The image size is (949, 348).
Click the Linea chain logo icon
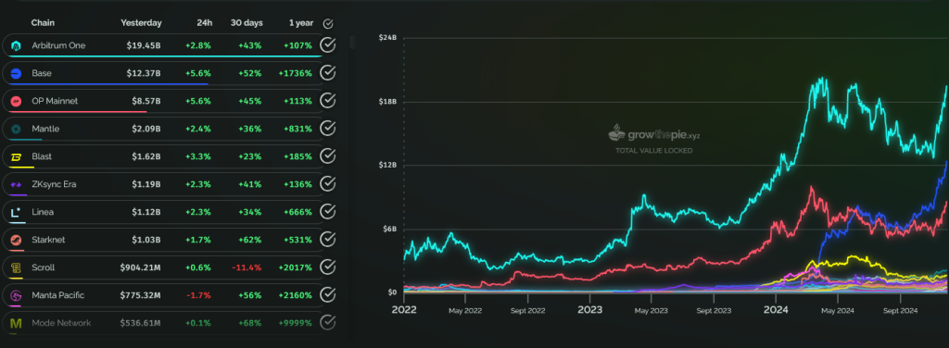[16, 212]
